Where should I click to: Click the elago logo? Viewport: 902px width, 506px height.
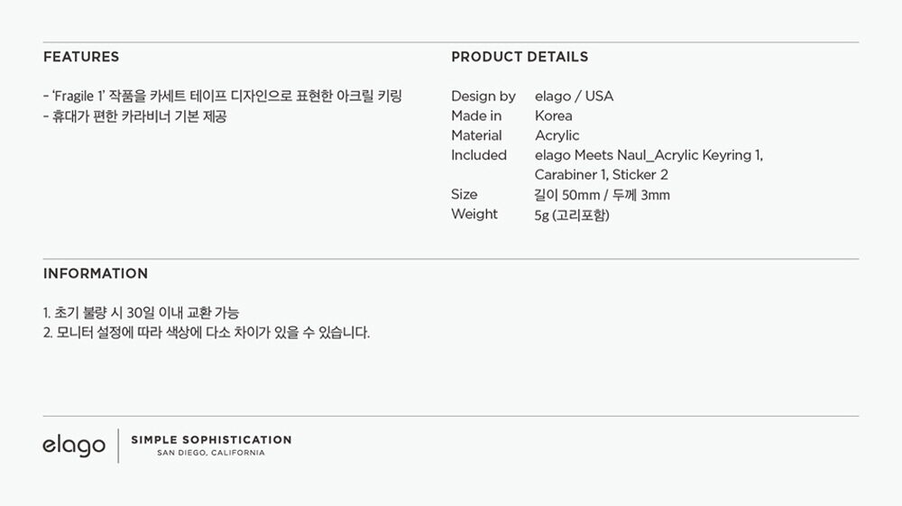click(74, 446)
